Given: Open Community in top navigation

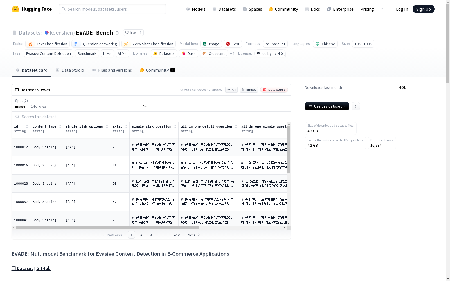Looking at the screenshot, I should coord(283,9).
